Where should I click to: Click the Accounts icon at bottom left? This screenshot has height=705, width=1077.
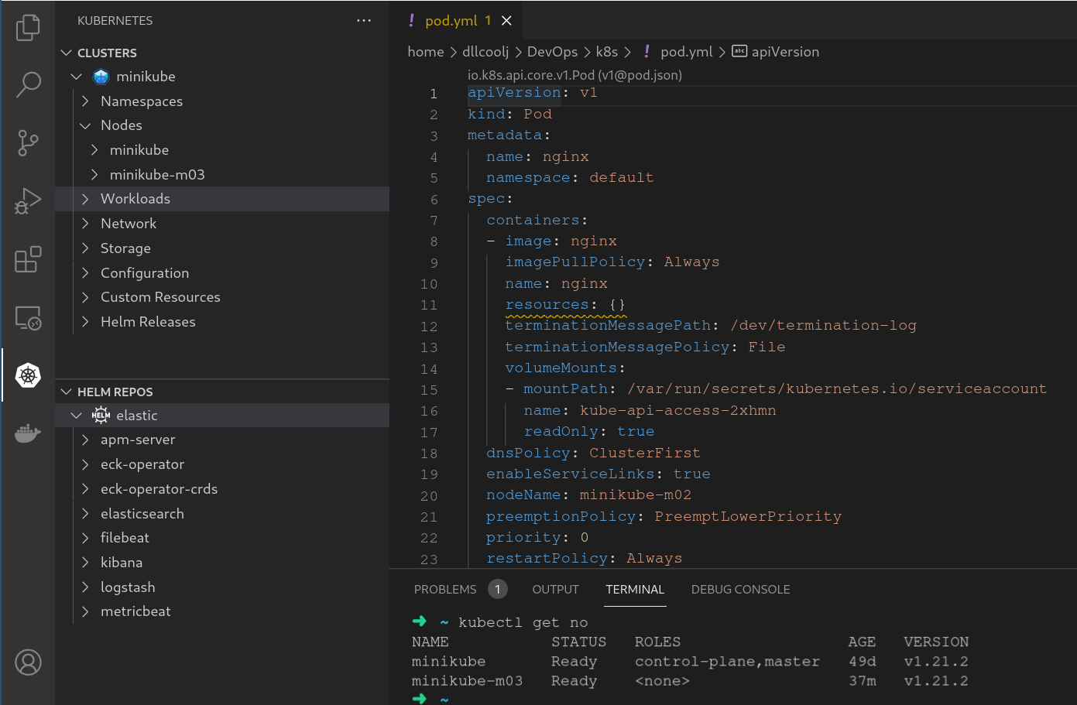pyautogui.click(x=28, y=662)
